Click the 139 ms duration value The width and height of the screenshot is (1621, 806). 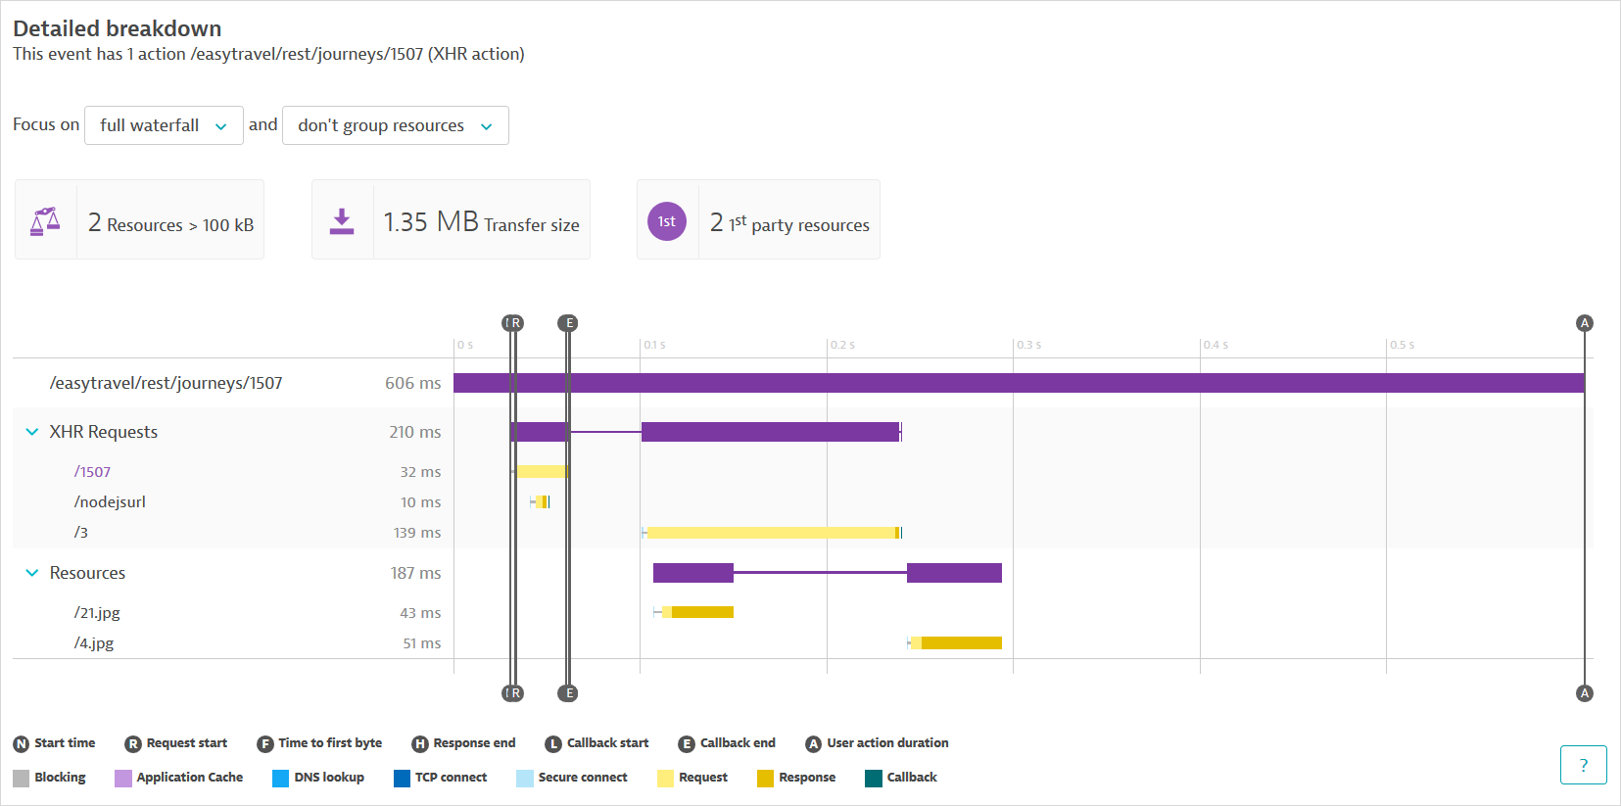tap(417, 533)
